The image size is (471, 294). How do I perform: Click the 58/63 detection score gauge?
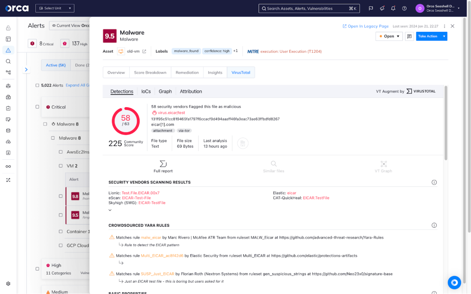tap(125, 121)
